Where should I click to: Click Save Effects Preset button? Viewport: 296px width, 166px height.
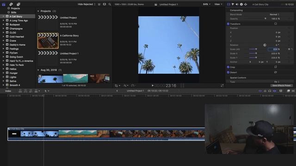(x=282, y=85)
